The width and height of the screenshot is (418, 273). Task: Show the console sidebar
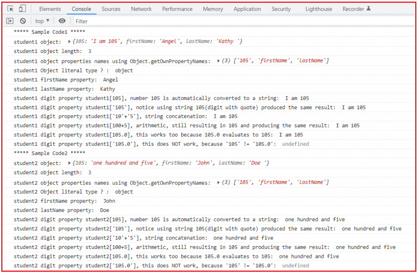pyautogui.click(x=9, y=21)
